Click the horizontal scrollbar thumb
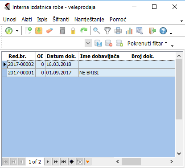This screenshot has height=168, width=185. pyautogui.click(x=131, y=161)
